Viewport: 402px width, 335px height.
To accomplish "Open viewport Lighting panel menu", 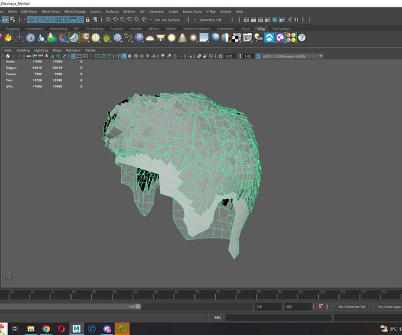I will point(41,50).
